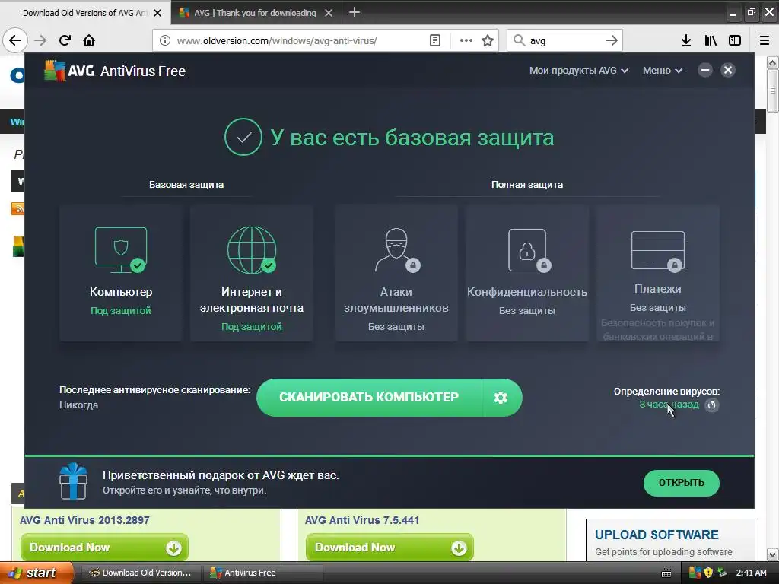This screenshot has height=584, width=779.
Task: Click the Полная защита heading
Action: 527,184
